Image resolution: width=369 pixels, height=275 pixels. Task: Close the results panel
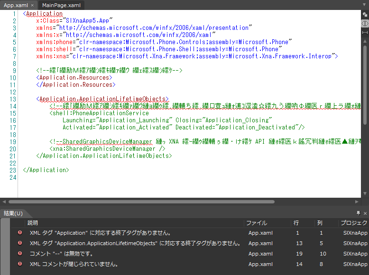(365, 213)
